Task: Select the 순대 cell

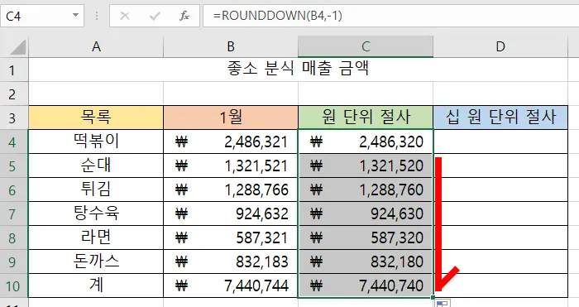Action: (96, 165)
